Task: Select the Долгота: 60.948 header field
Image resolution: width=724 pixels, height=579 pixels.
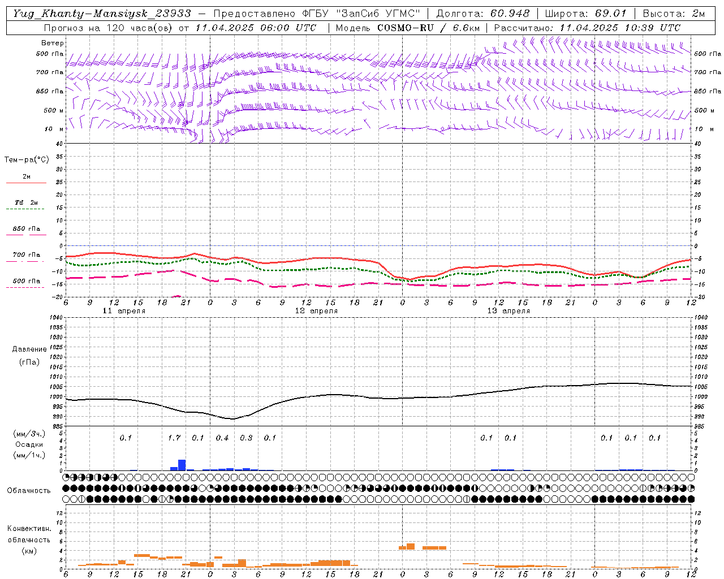Action: tap(483, 13)
